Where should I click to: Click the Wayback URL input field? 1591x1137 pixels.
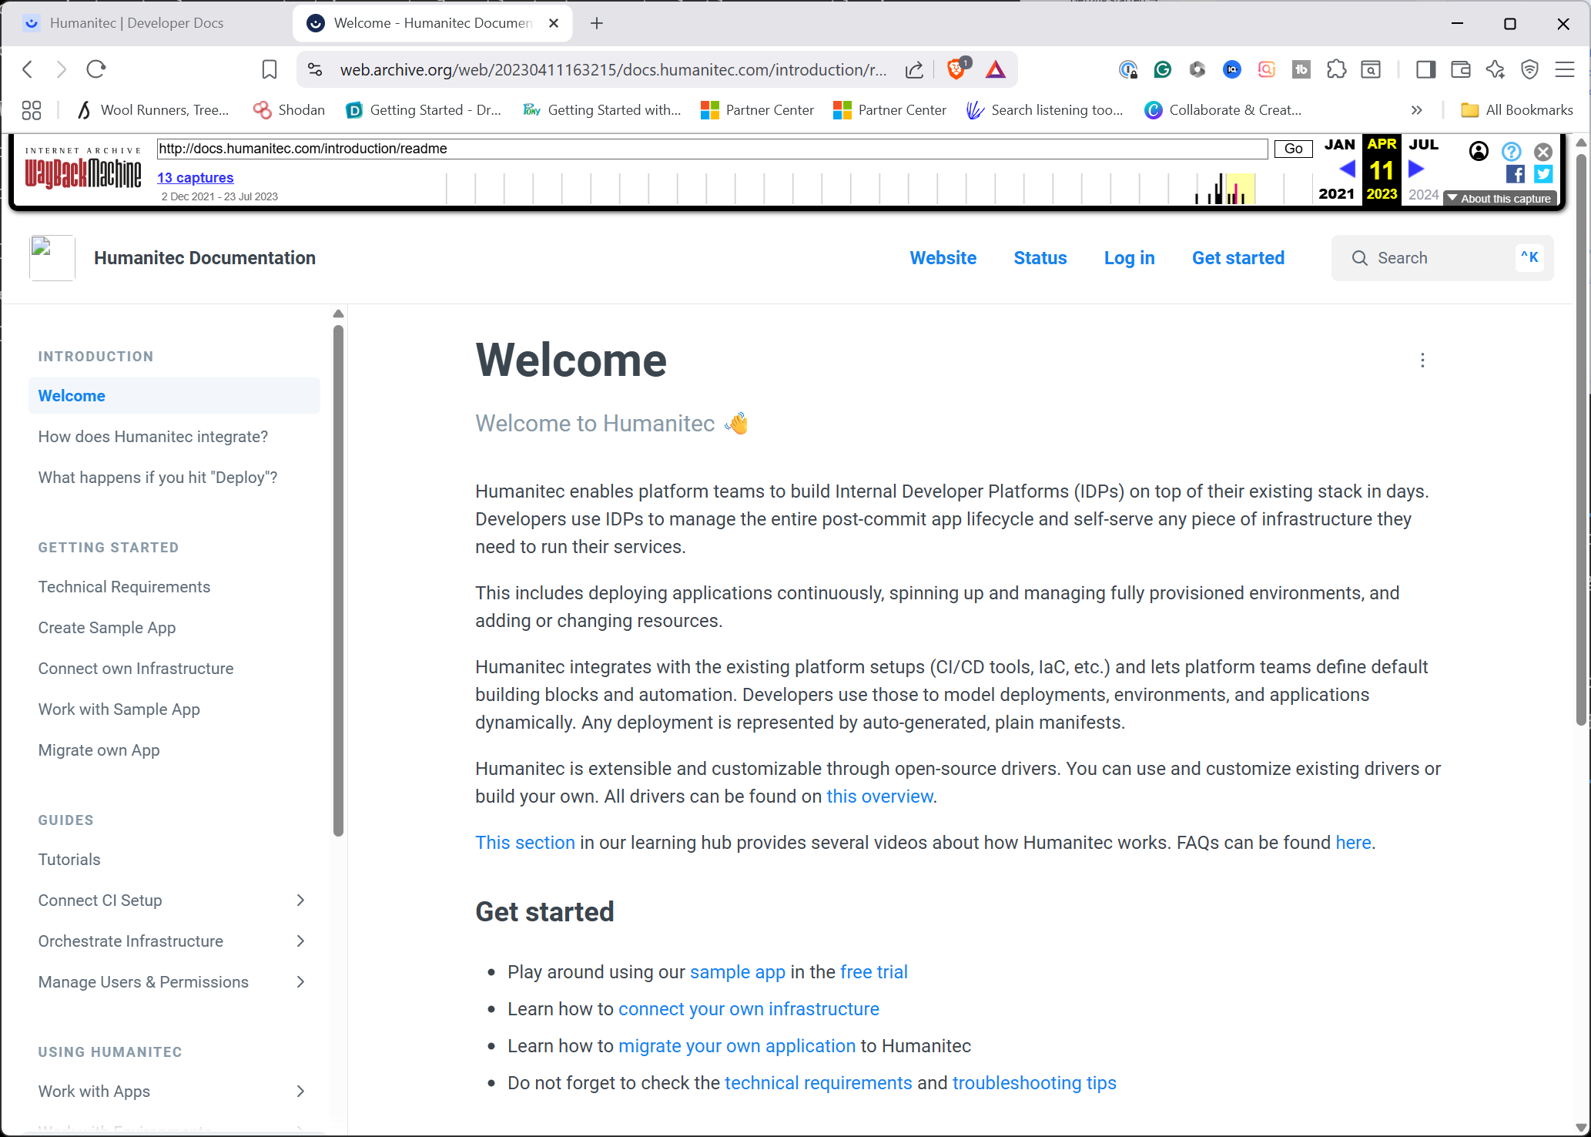pyautogui.click(x=712, y=149)
